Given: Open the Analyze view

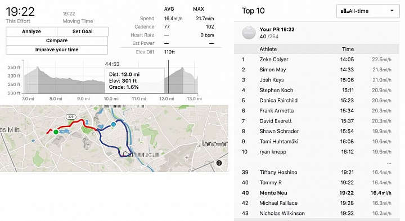Looking at the screenshot, I should click(31, 31).
